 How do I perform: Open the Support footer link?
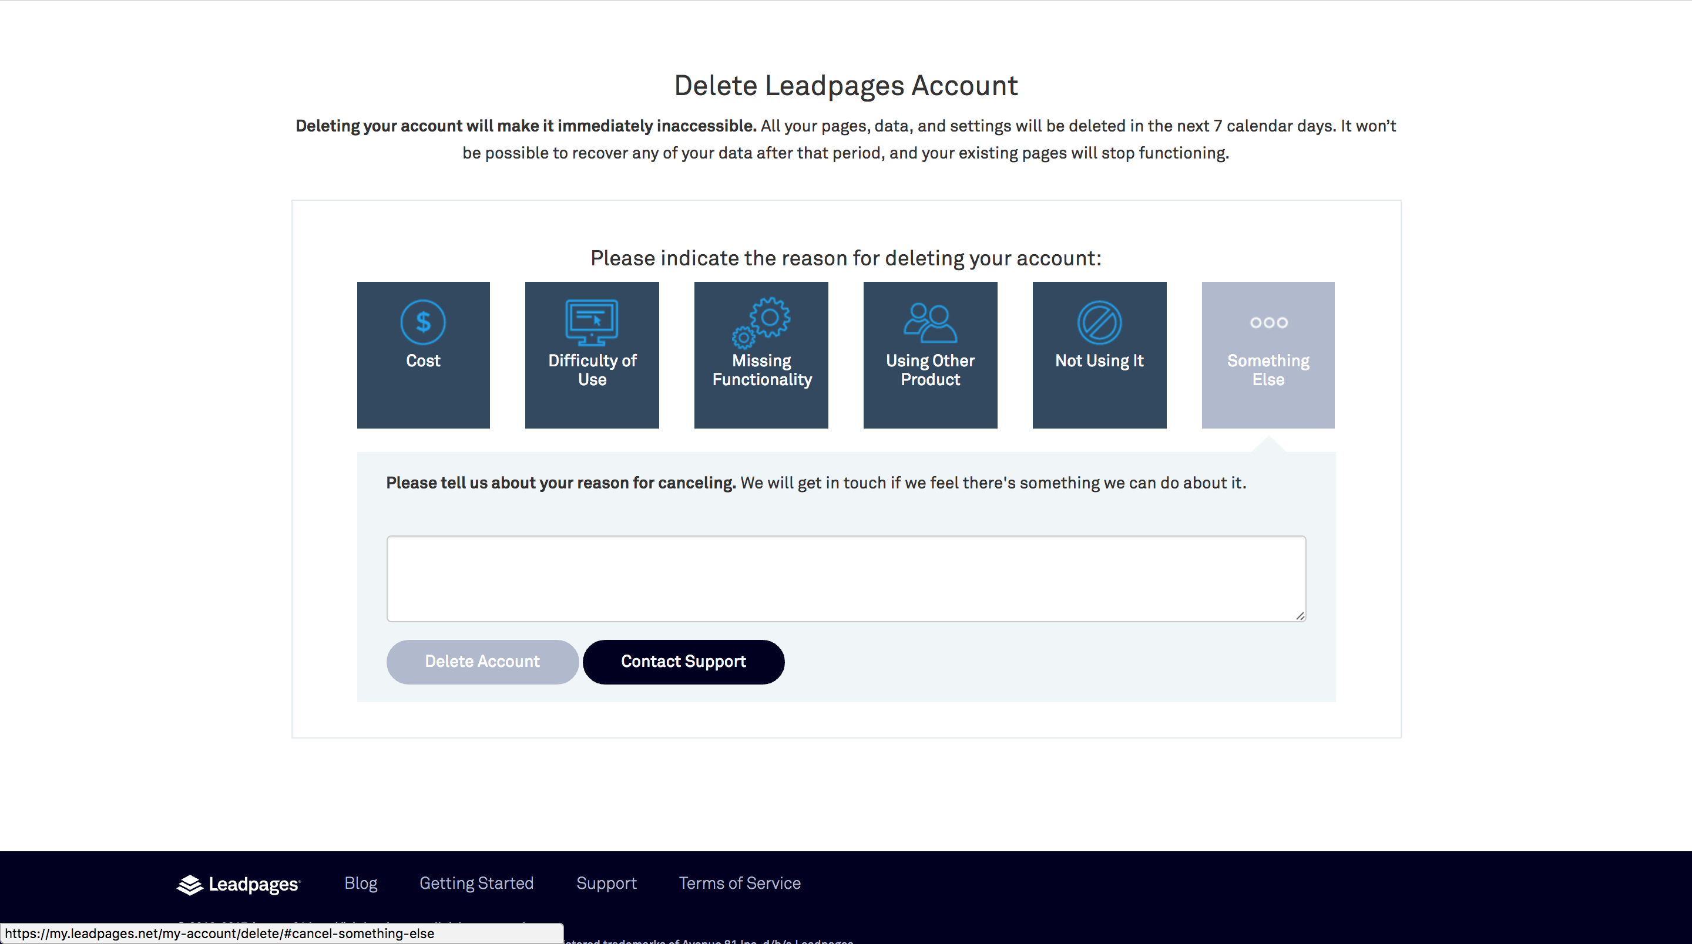tap(606, 884)
